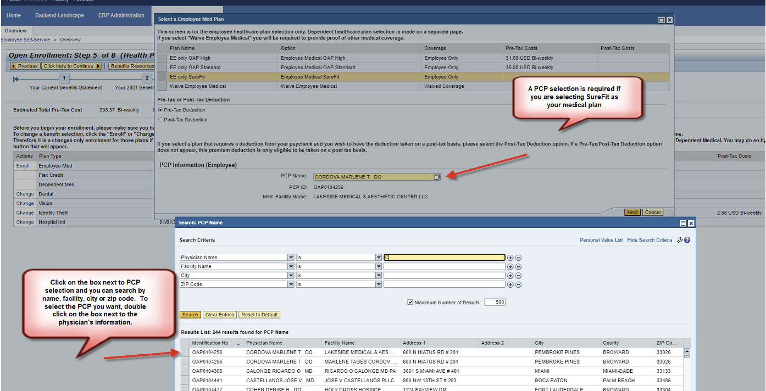Image resolution: width=766 pixels, height=391 pixels.
Task: Open the 'is' operator dropdown for City
Action: point(378,275)
